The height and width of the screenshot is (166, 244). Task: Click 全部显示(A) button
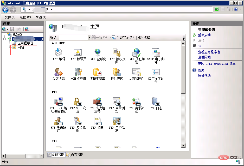pyautogui.click(x=123, y=38)
